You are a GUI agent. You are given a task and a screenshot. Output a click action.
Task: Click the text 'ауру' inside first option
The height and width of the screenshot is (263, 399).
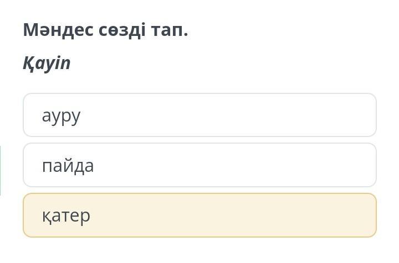tap(61, 115)
